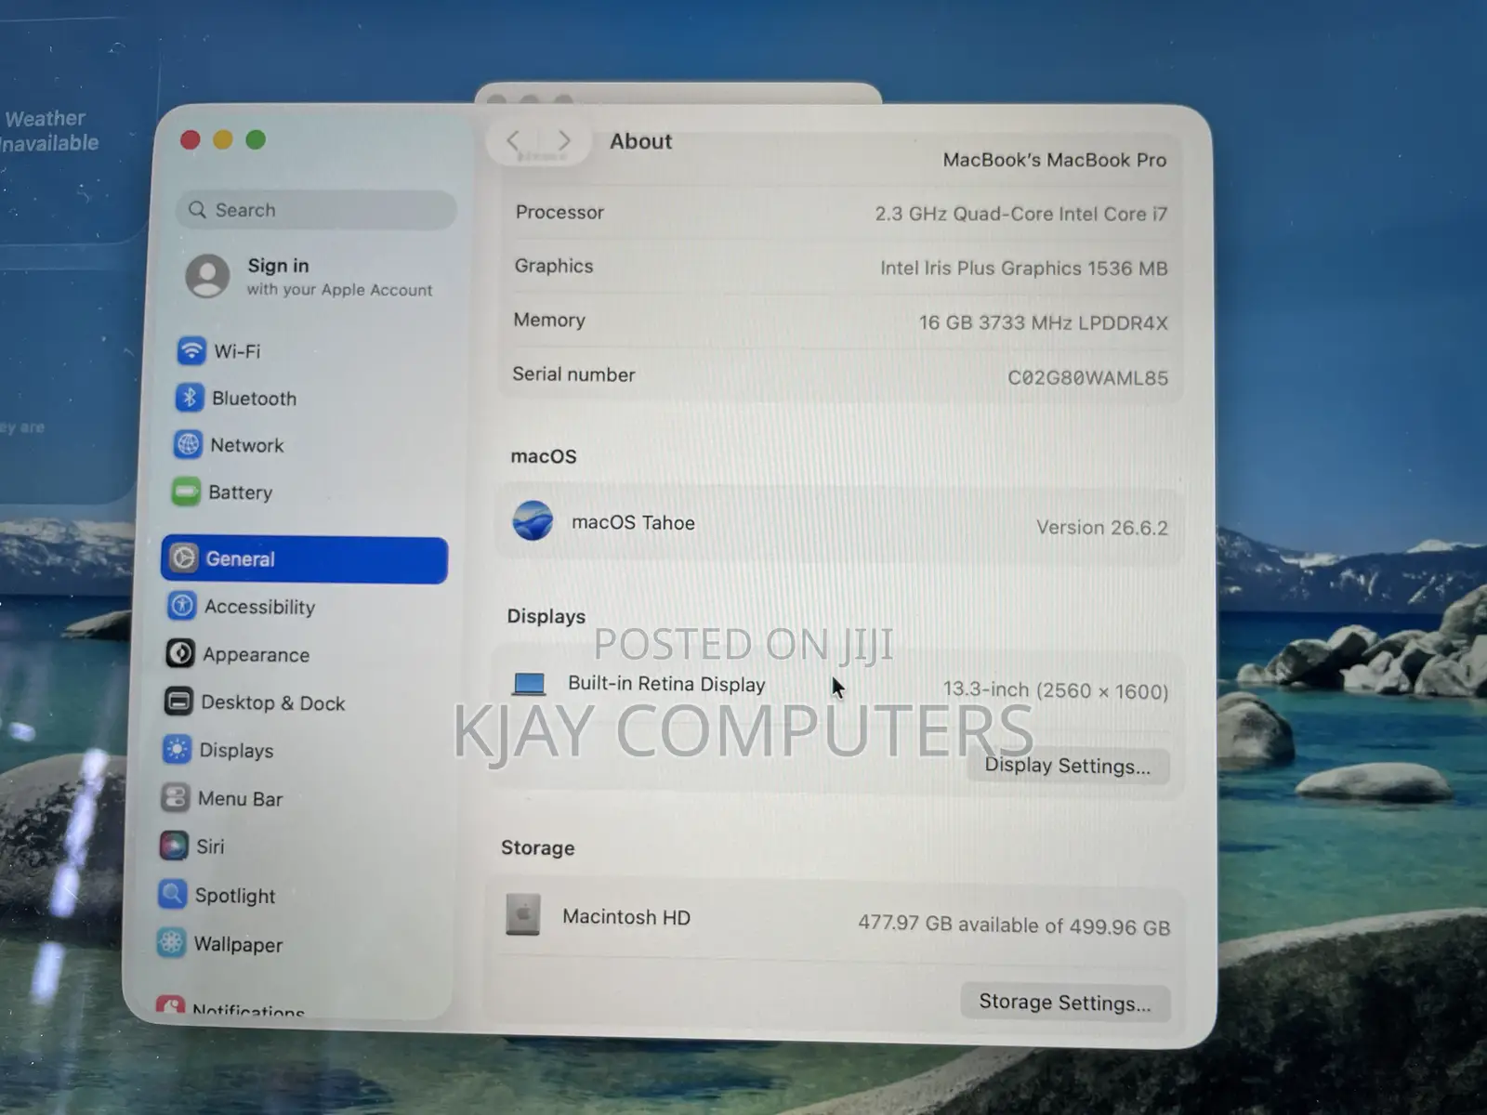
Task: Open Storage Settings button
Action: (1065, 1003)
